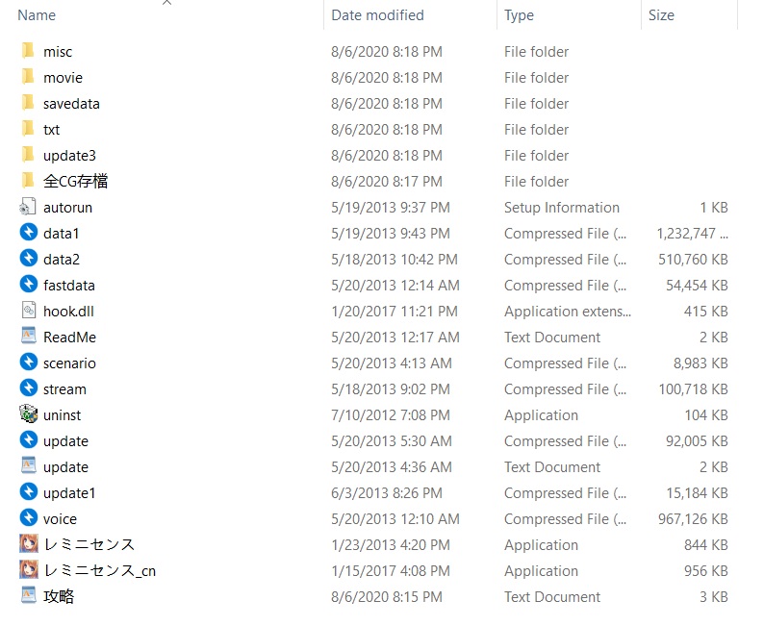The width and height of the screenshot is (764, 626).
Task: Select the voice compressed file icon
Action: point(28,518)
